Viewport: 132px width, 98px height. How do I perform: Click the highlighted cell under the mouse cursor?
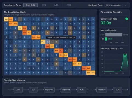47,42
